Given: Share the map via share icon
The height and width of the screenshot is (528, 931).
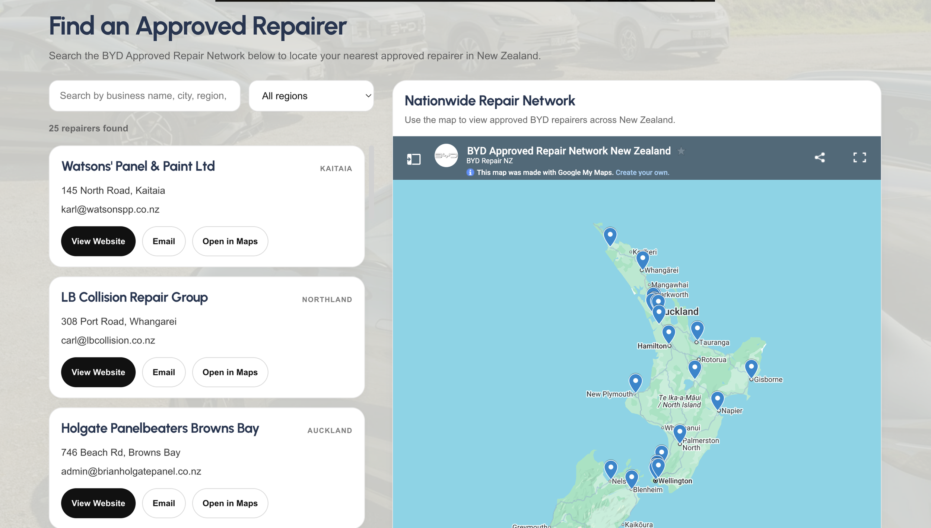Looking at the screenshot, I should [x=820, y=157].
